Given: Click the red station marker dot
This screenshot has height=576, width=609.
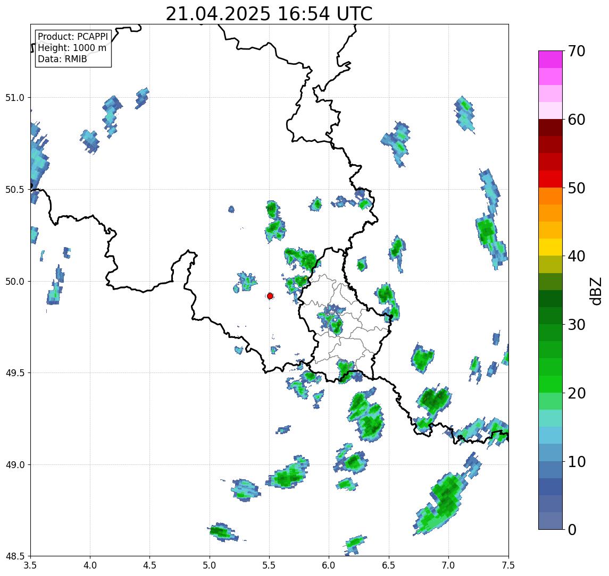Looking at the screenshot, I should [x=270, y=296].
